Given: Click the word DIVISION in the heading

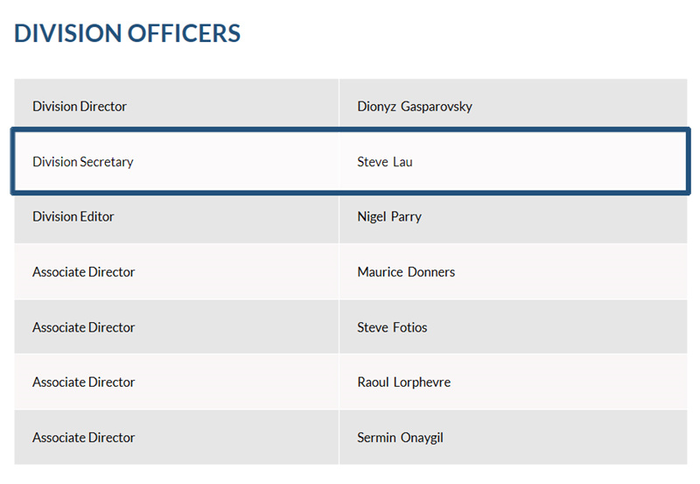Looking at the screenshot, I should (x=68, y=33).
